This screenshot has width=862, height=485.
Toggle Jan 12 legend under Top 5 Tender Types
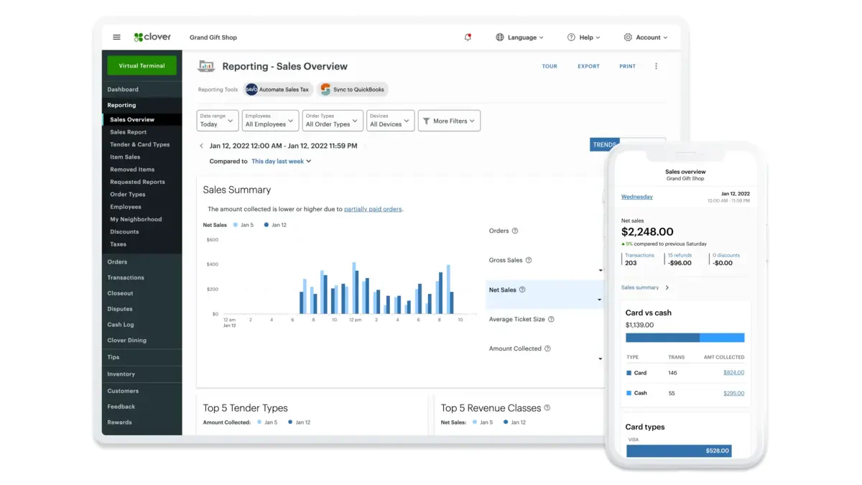299,422
